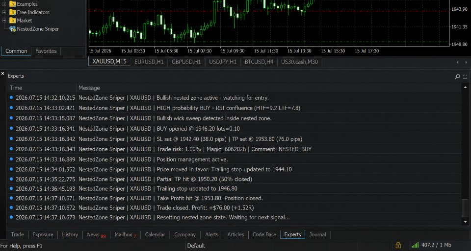This screenshot has height=251, width=471.
Task: Click the Message column header
Action: coord(89,88)
